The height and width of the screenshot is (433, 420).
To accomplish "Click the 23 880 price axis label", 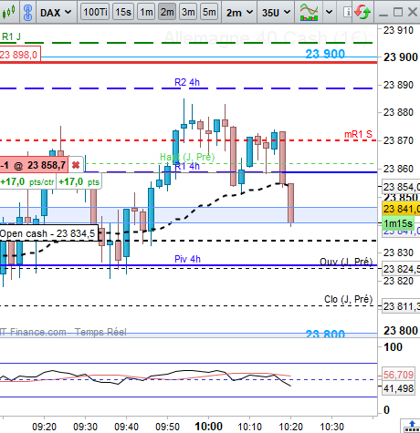I will point(398,112).
